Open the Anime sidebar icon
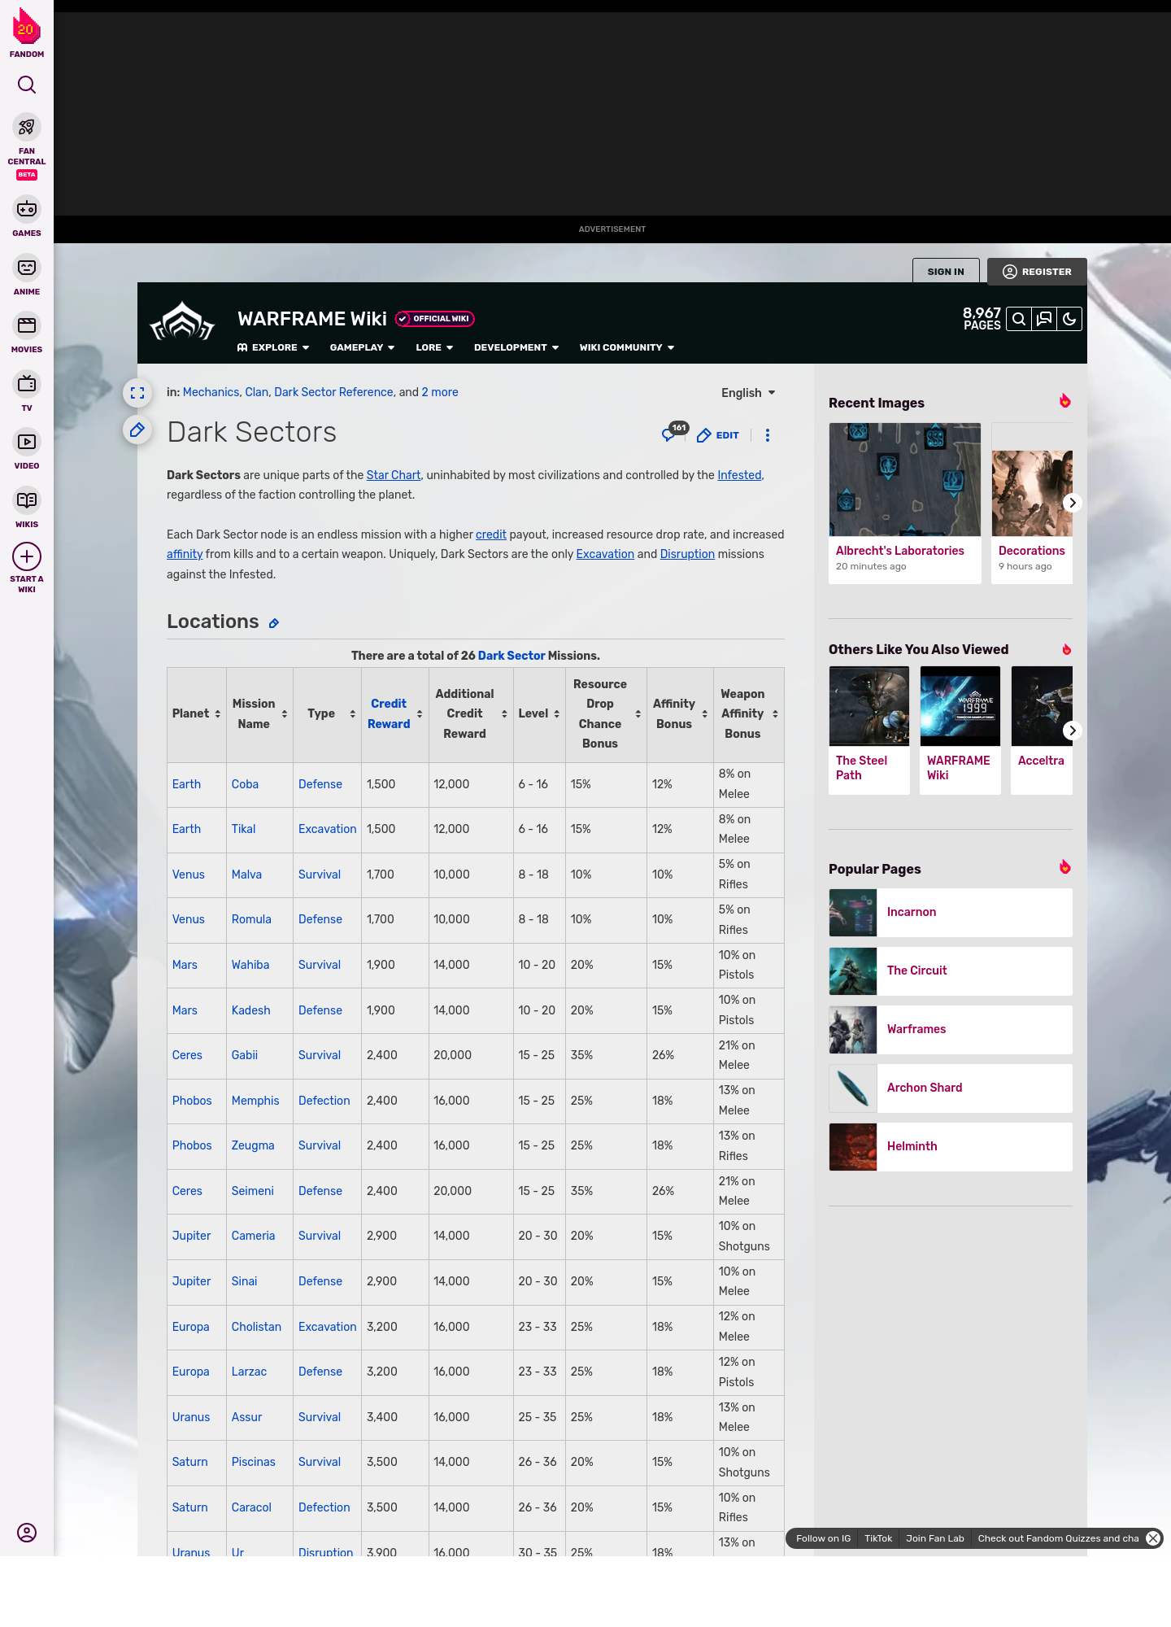The width and height of the screenshot is (1171, 1627). (27, 268)
